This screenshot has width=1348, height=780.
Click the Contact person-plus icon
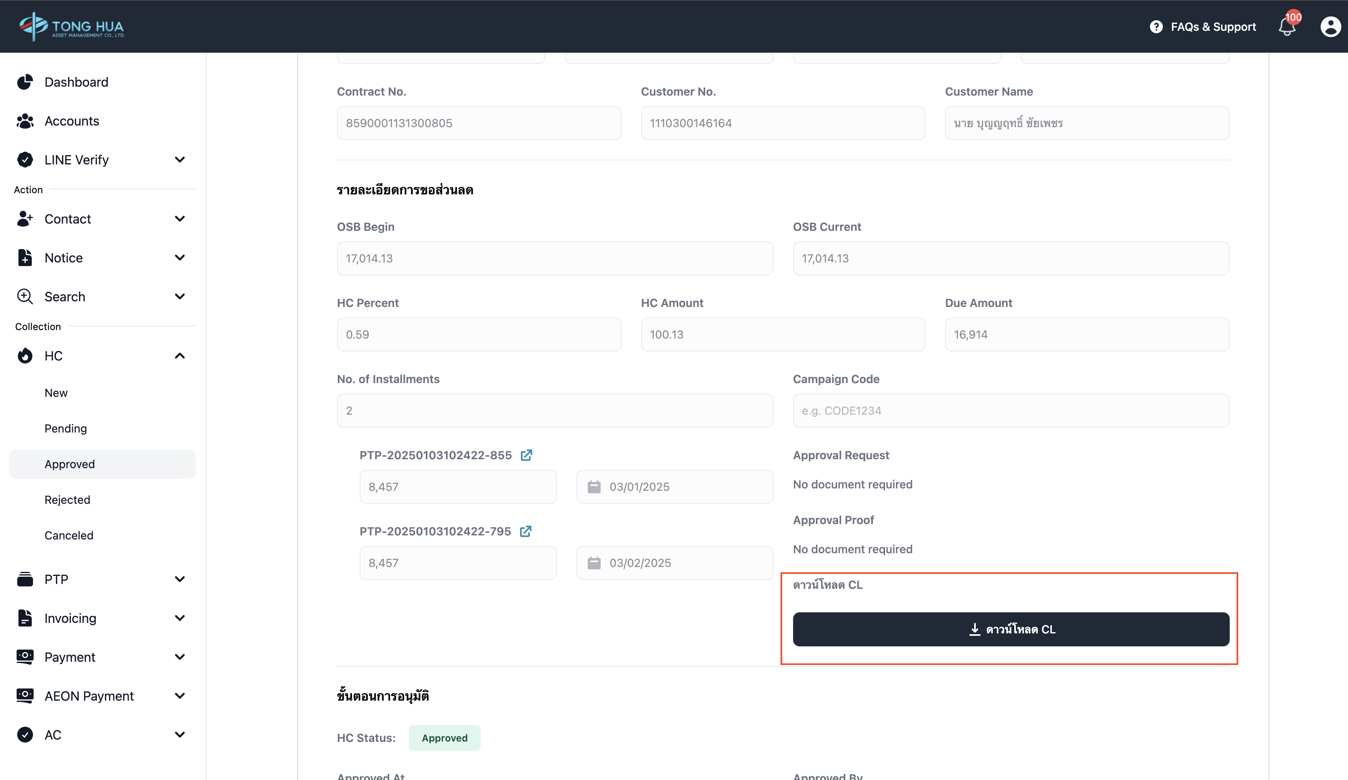[25, 218]
